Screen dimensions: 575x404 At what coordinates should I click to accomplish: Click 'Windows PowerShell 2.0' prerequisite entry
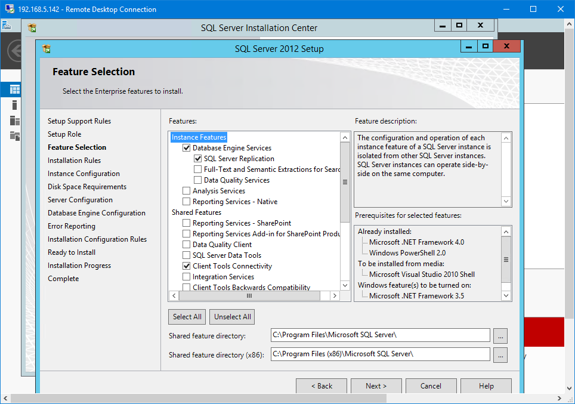click(407, 253)
